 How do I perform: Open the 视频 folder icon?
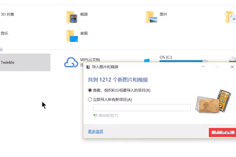pos(72,18)
